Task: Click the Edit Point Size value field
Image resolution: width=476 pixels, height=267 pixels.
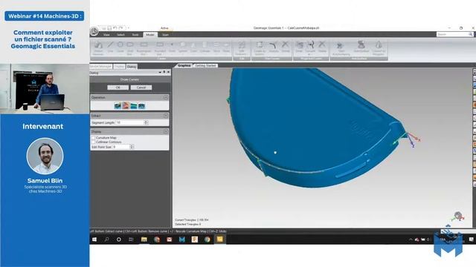Action: 121,147
